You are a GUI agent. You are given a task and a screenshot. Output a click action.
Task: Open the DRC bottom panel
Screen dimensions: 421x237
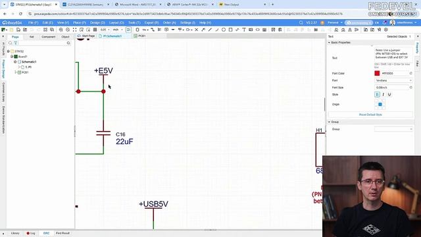(46, 233)
